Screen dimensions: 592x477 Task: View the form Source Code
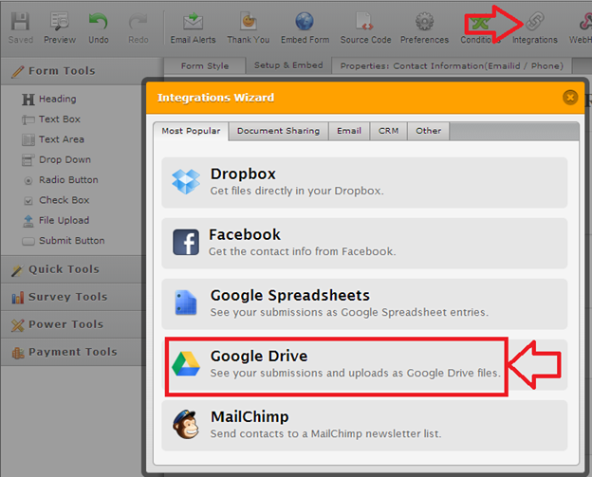click(365, 28)
